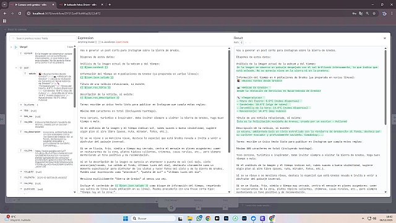
Task: Bookmark this page with the star
Action: 374,14
